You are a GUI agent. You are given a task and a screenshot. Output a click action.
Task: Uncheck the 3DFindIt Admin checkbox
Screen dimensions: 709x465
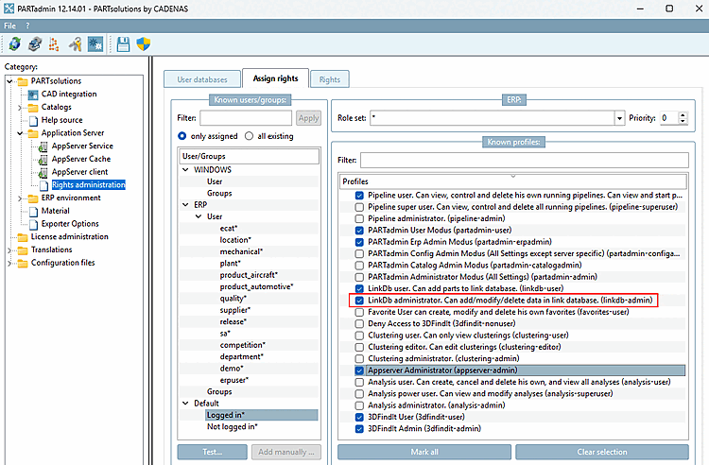click(x=359, y=429)
